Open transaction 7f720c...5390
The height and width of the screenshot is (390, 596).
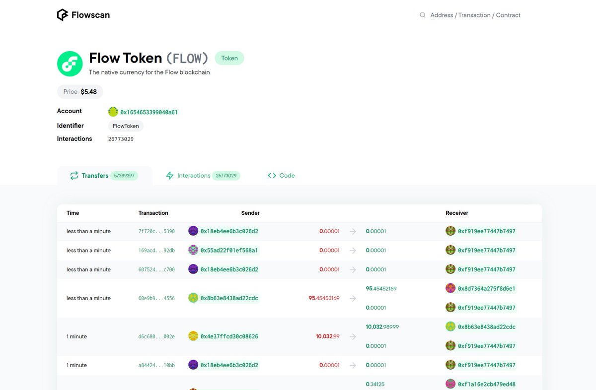tap(156, 231)
